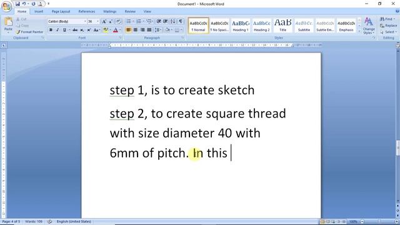Insert a numbered list

tap(139, 21)
